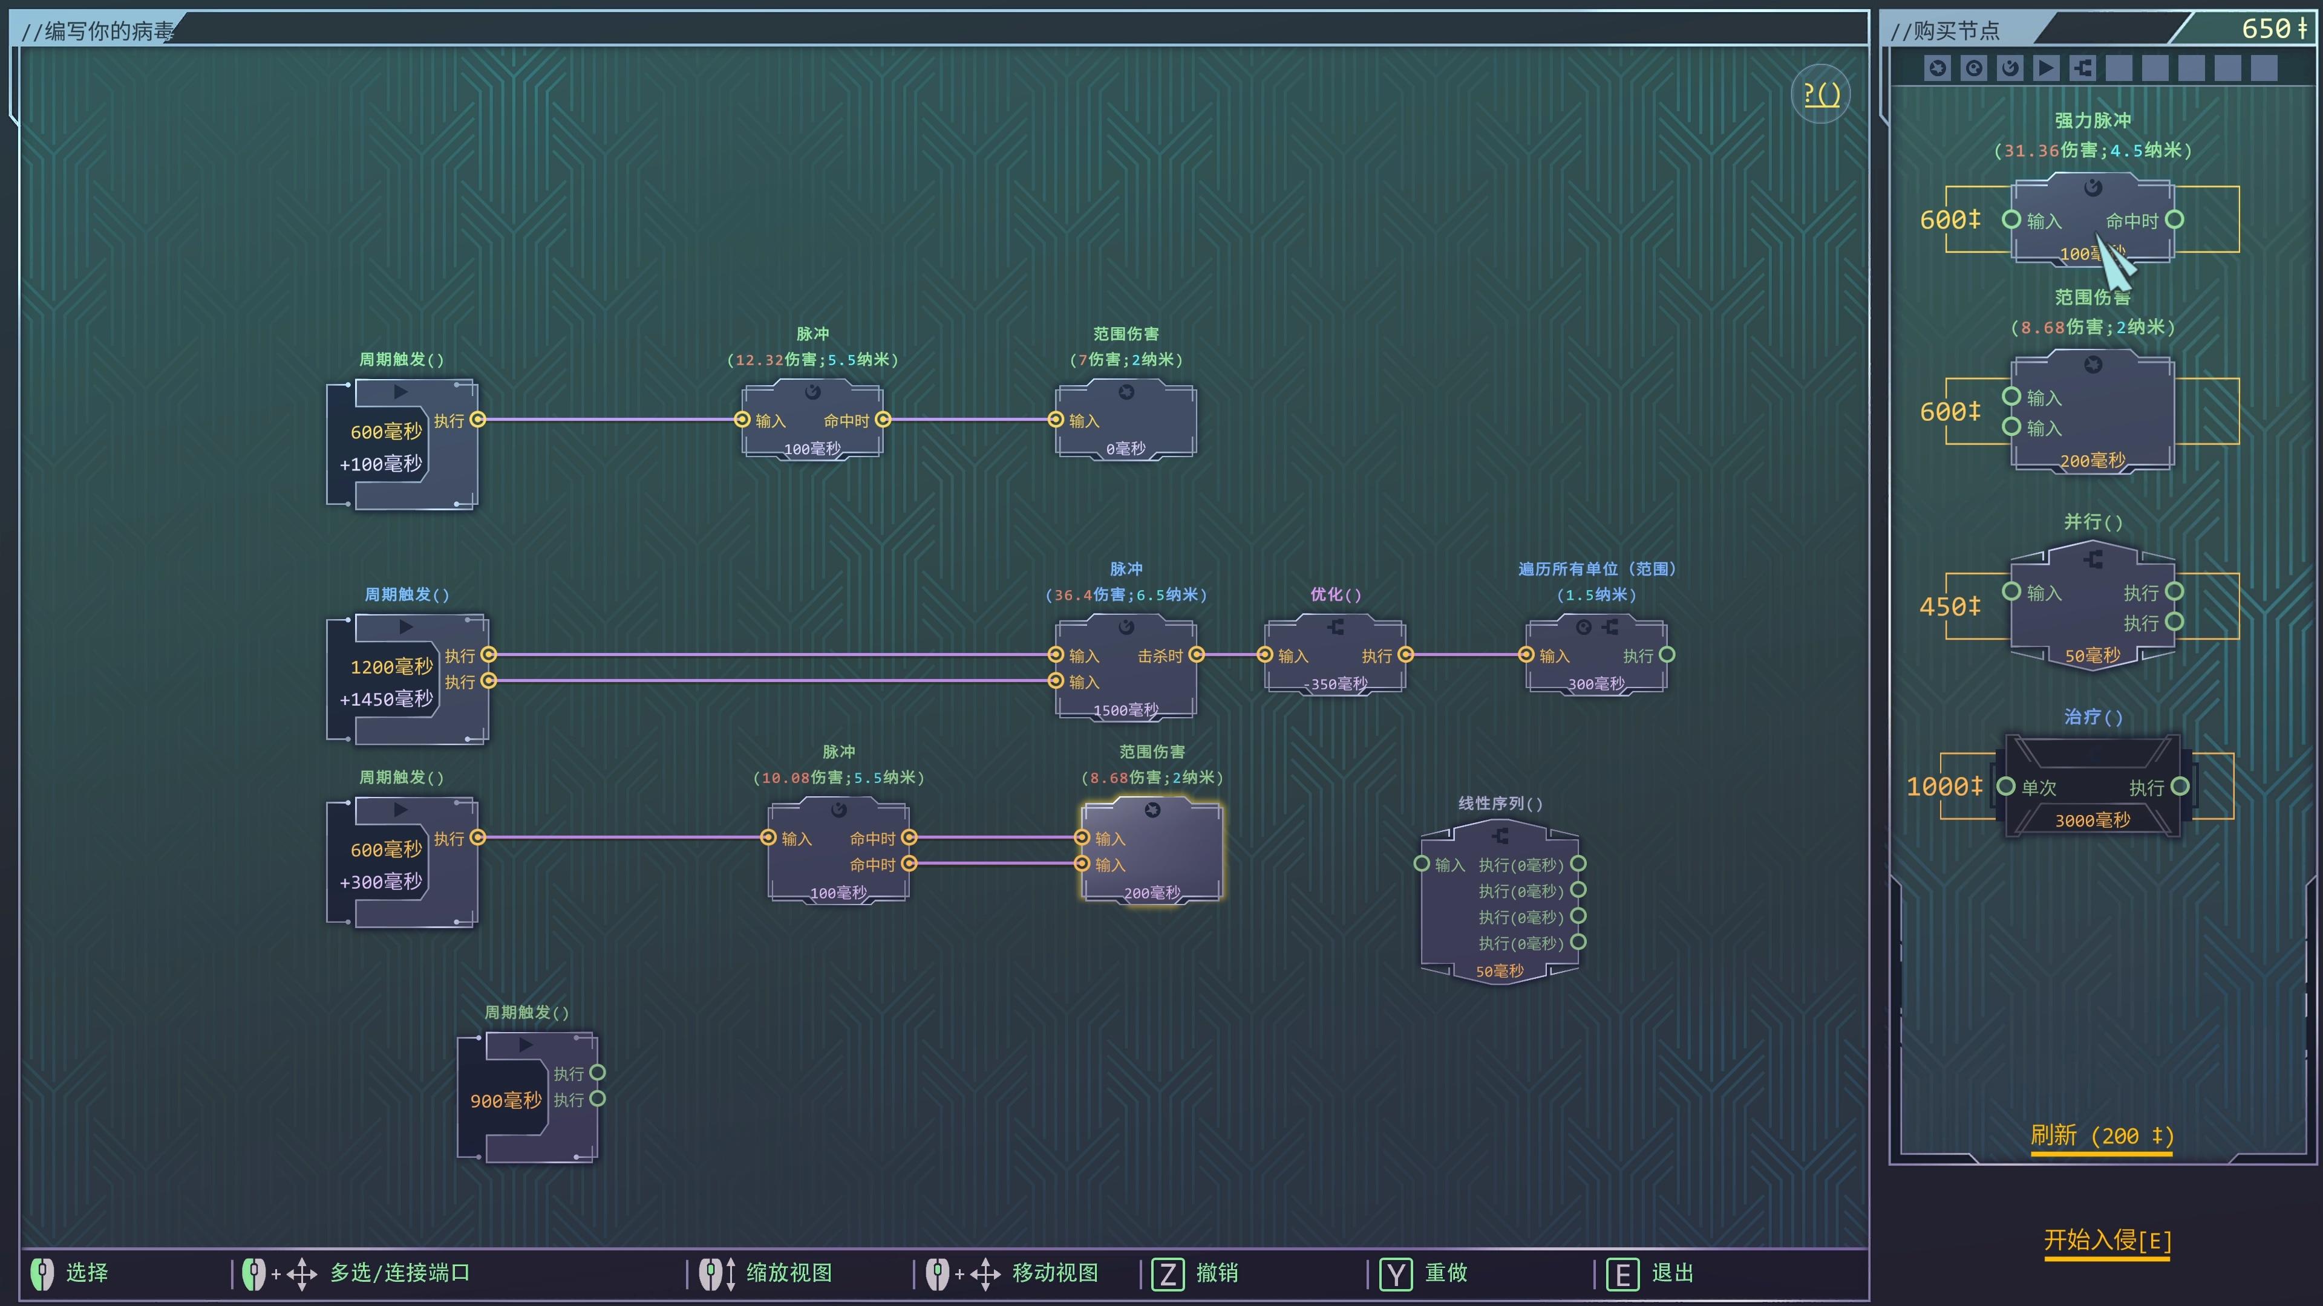2323x1306 pixels.
Task: Click the pulse swirl filter icon in the shop toolbar
Action: tap(2010, 68)
